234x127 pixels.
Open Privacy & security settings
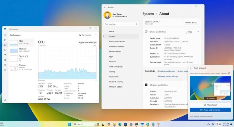tap(121, 82)
